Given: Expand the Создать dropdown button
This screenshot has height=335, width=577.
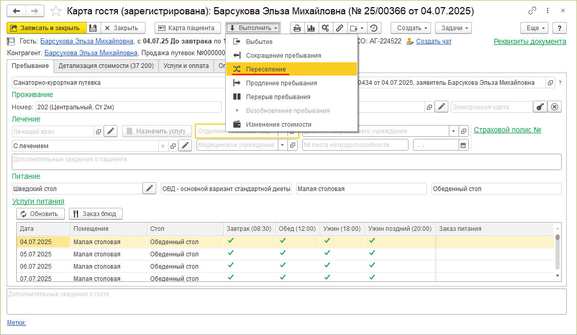Looking at the screenshot, I should pos(411,28).
